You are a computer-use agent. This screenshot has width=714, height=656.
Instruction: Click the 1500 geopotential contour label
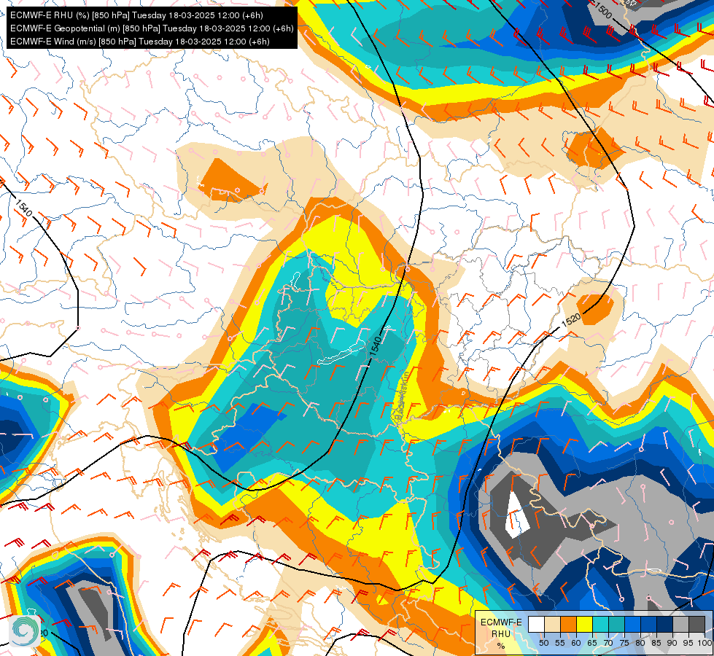pyautogui.click(x=603, y=10)
